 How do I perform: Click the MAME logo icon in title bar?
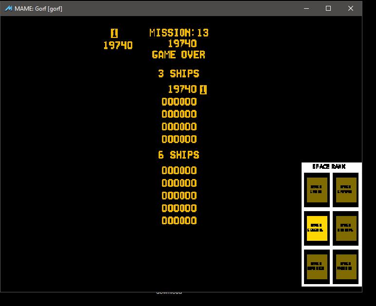8,8
